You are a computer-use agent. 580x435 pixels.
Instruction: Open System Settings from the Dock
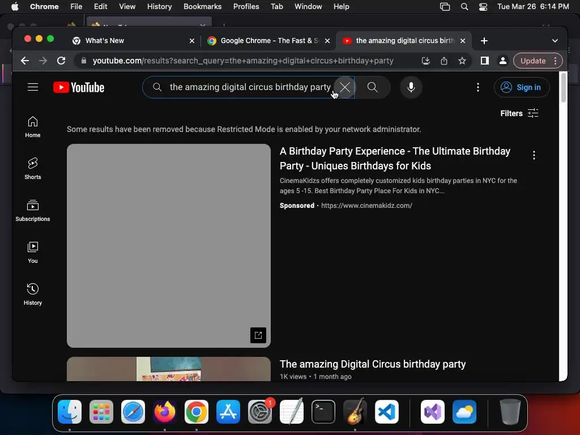pos(260,412)
